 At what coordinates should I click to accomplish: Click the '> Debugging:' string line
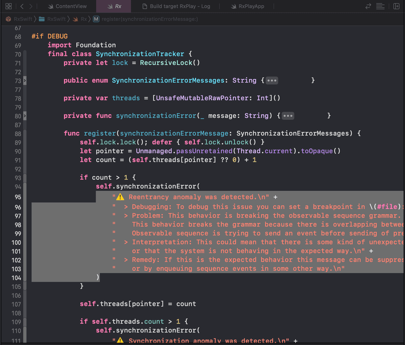(x=258, y=207)
